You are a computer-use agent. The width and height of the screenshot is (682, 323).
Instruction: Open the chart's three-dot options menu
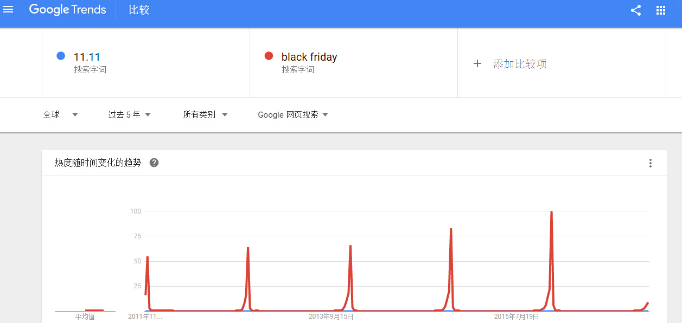(651, 163)
